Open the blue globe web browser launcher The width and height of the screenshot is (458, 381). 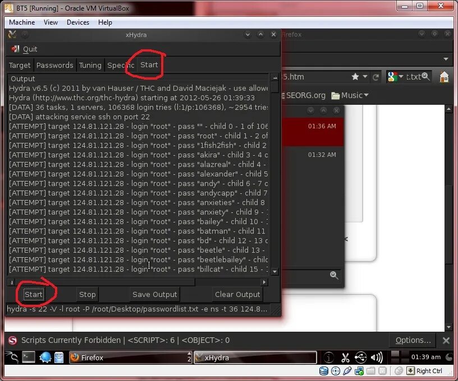click(x=45, y=357)
